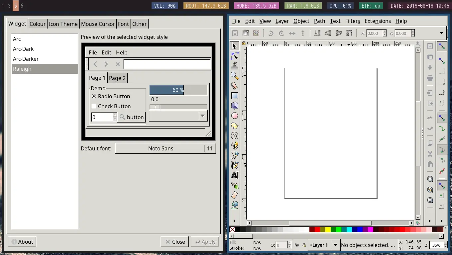Open the Colour tab

[38, 24]
